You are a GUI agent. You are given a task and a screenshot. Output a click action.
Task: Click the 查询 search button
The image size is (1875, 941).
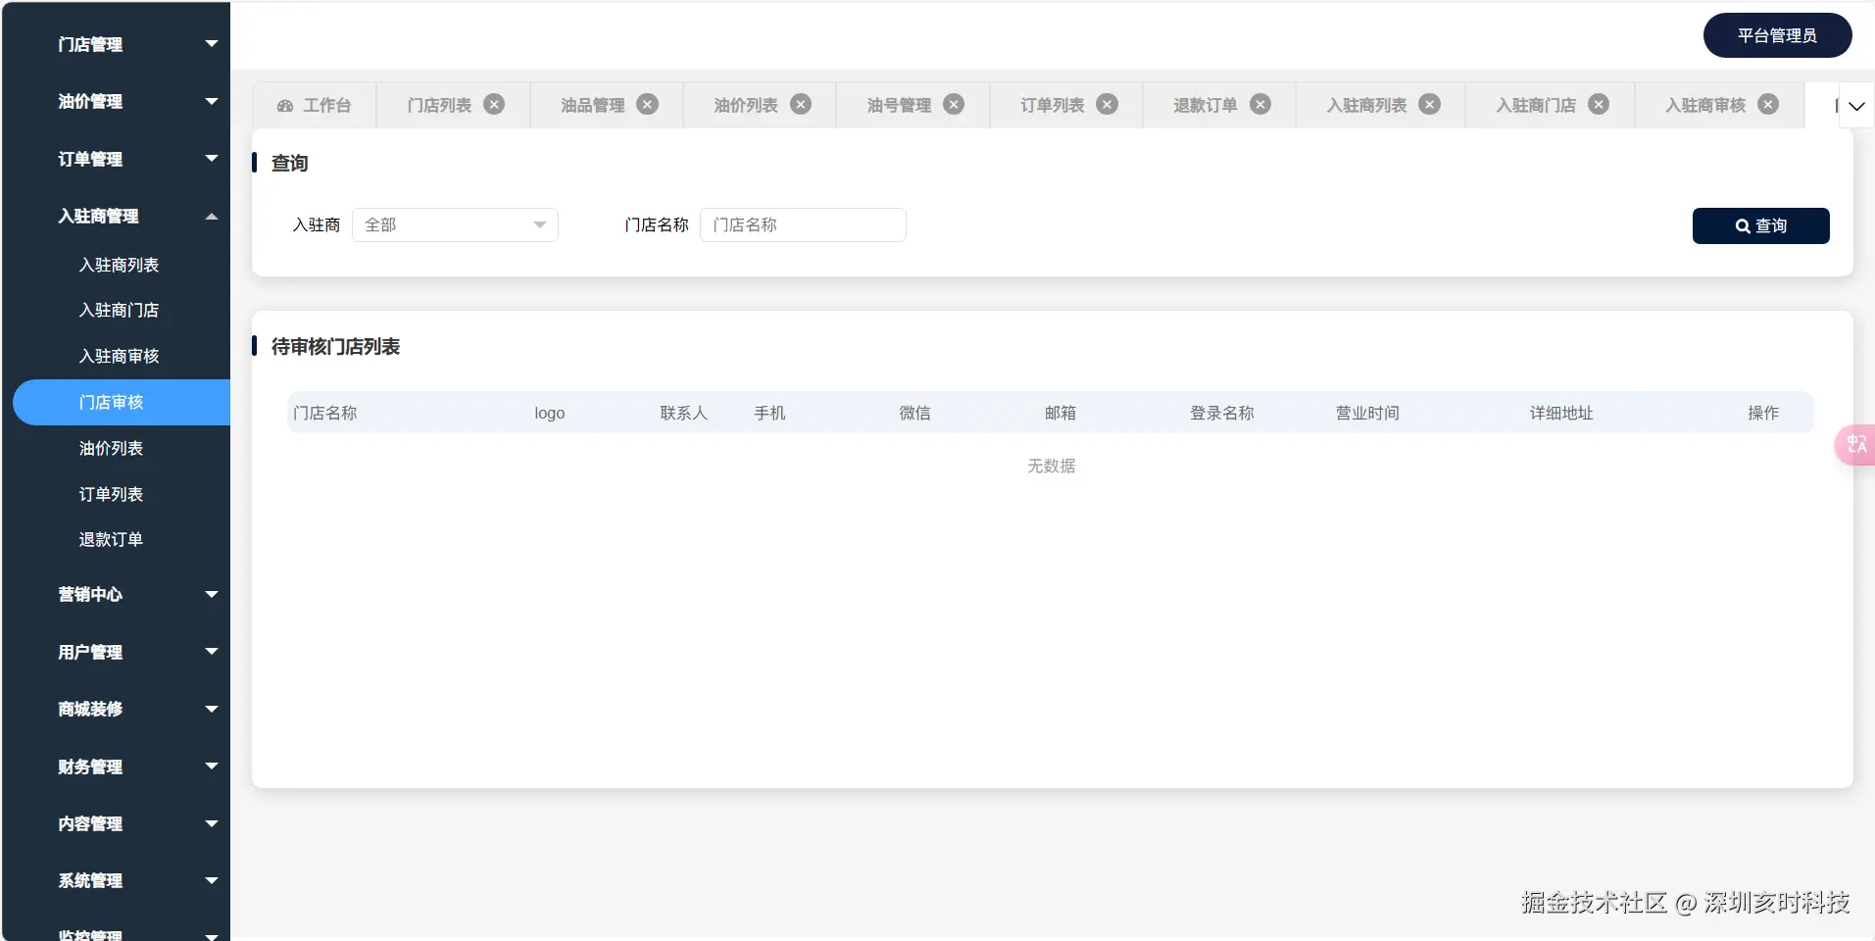(x=1760, y=225)
